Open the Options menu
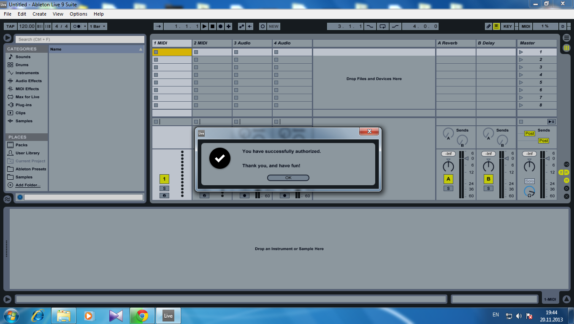 point(79,14)
